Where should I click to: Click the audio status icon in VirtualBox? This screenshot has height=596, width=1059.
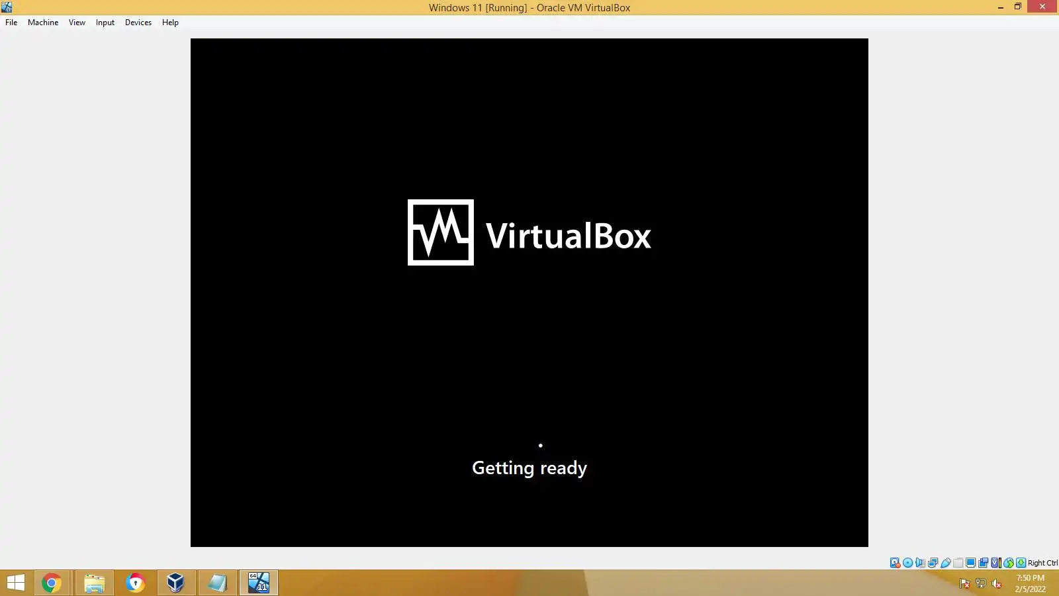[x=920, y=563]
